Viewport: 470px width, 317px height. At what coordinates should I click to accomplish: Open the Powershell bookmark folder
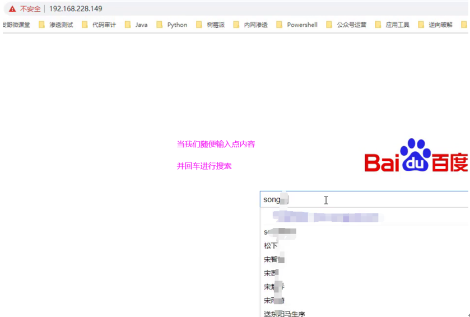pyautogui.click(x=297, y=25)
